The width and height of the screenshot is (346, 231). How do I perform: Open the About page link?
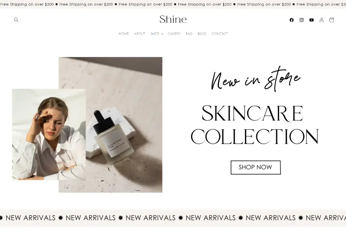pos(139,34)
